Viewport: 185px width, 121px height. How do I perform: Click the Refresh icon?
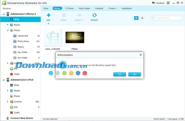coord(95,15)
